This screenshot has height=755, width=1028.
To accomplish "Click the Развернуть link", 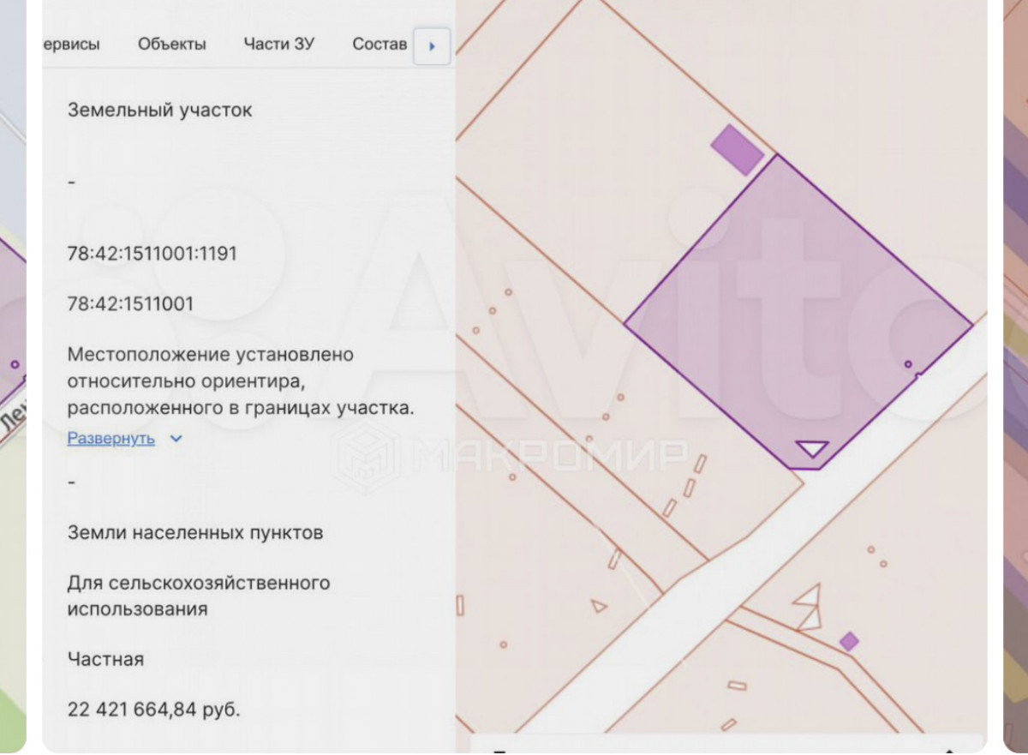I will point(111,439).
